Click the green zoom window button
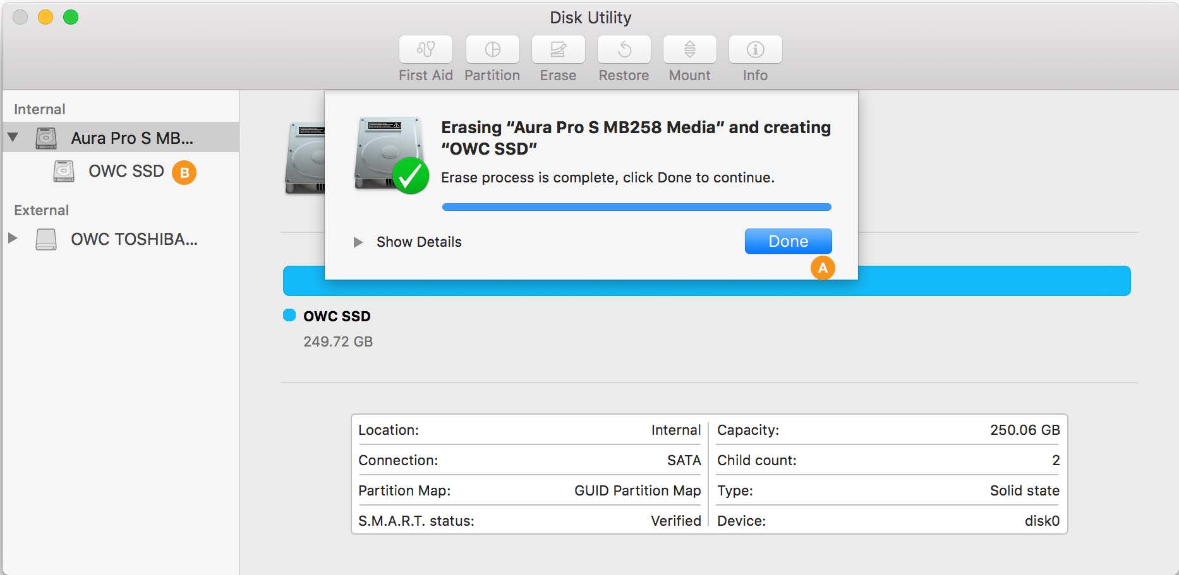 click(71, 18)
